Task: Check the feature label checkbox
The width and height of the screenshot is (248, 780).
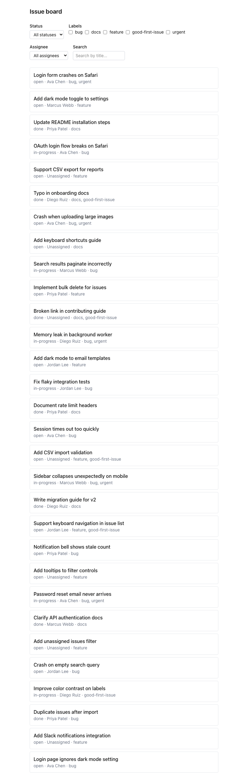Action: click(105, 32)
